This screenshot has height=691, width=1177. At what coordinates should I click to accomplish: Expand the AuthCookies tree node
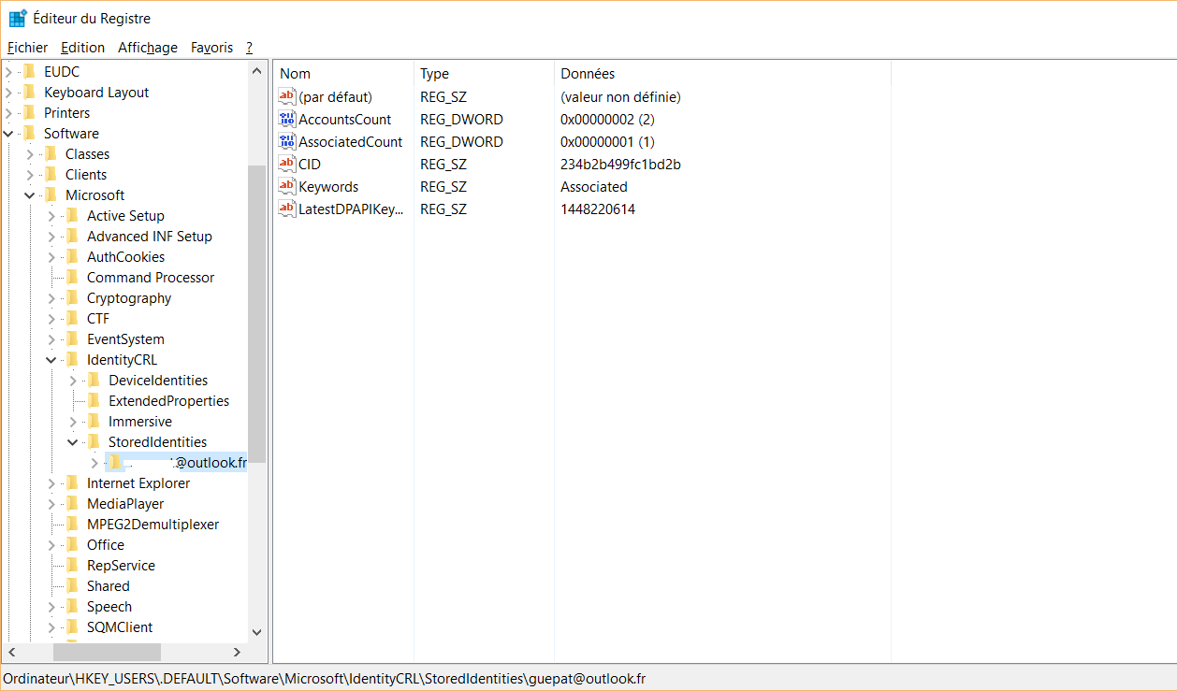tap(51, 256)
